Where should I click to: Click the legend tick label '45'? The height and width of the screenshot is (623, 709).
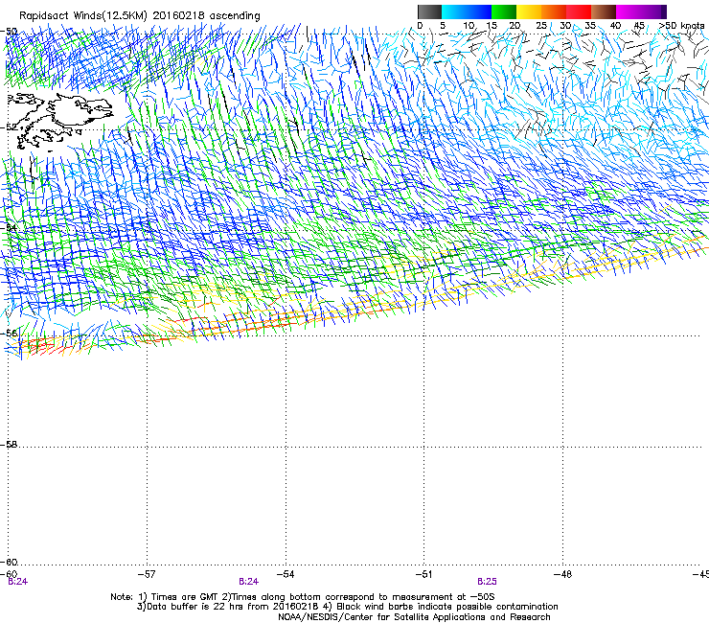coord(639,26)
